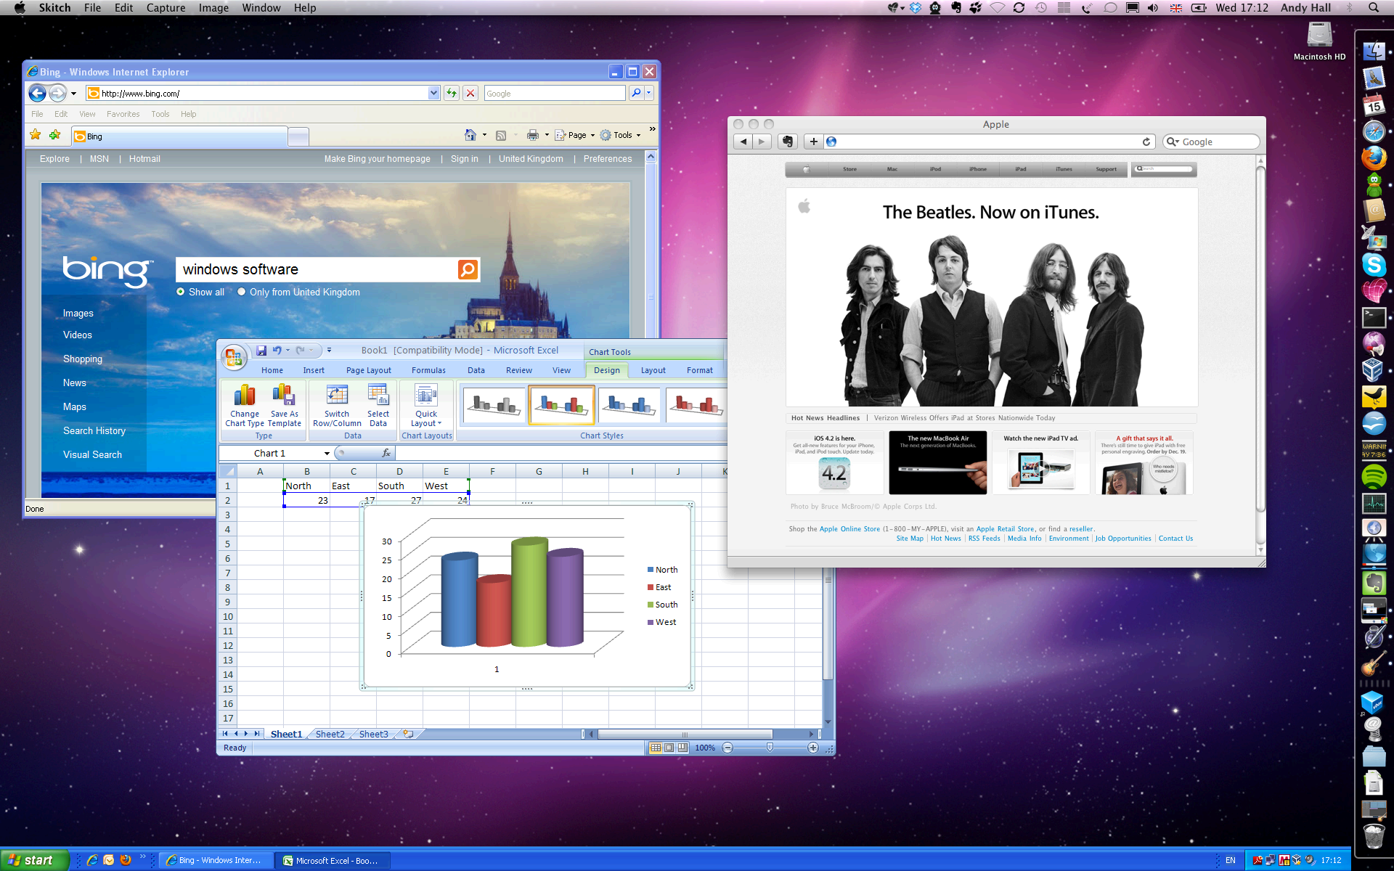Click the Safari reload page icon
1394x871 pixels.
click(1146, 142)
